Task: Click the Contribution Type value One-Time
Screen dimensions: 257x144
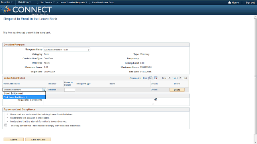Action: (48, 58)
